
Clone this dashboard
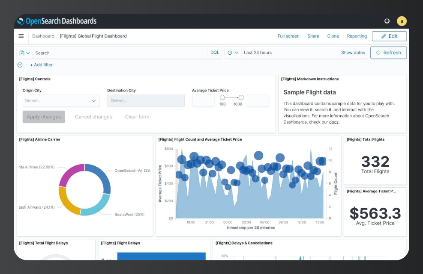pyautogui.click(x=333, y=36)
